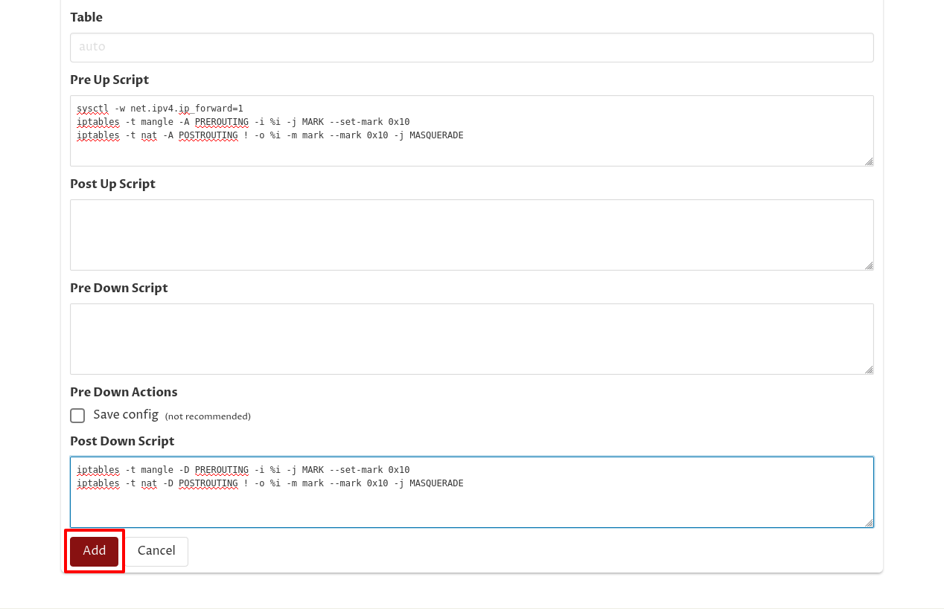The width and height of the screenshot is (944, 609).
Task: Click the resize grip of Pre Up Script box
Action: (x=869, y=161)
